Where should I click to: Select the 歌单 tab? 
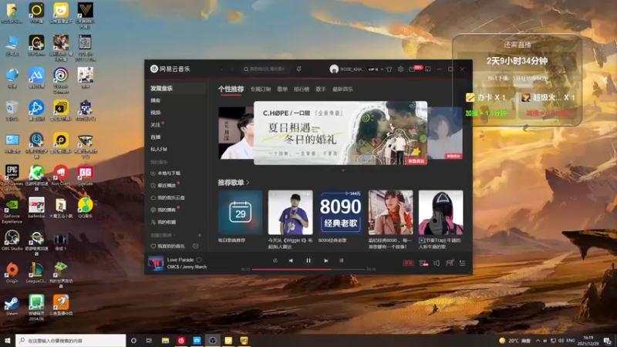click(282, 89)
